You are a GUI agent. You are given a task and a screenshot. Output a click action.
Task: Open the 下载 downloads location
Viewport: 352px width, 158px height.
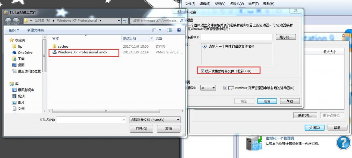[19, 59]
